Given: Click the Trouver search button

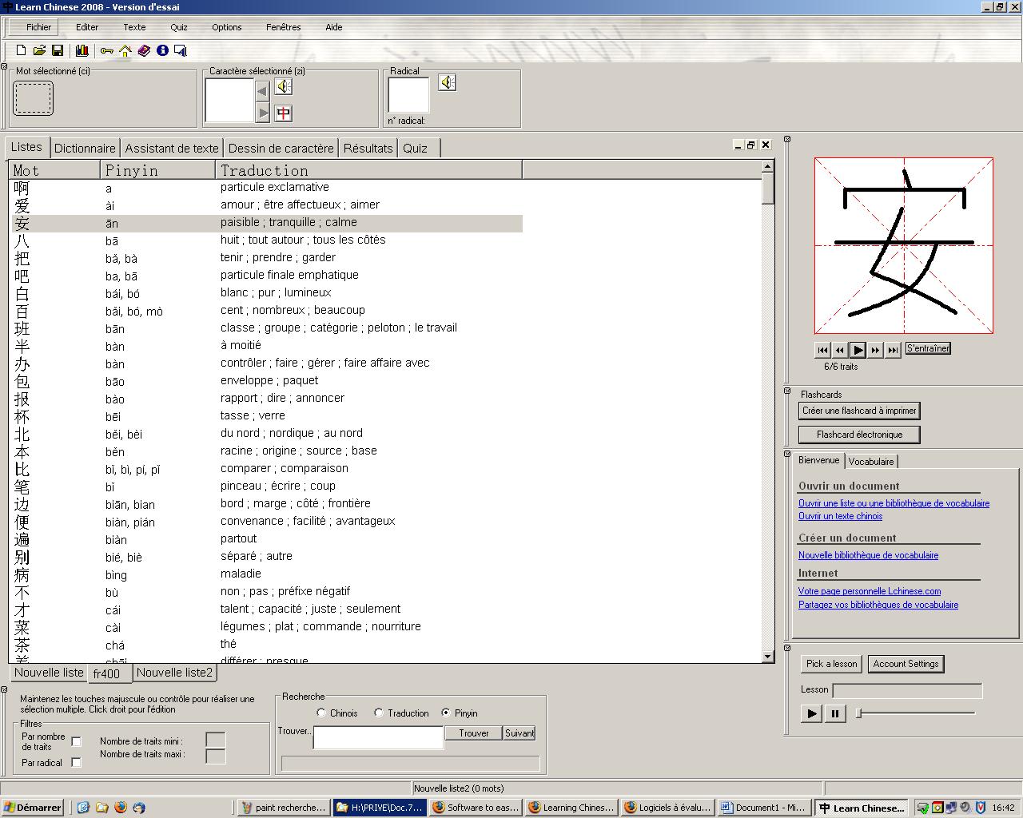Looking at the screenshot, I should (473, 733).
